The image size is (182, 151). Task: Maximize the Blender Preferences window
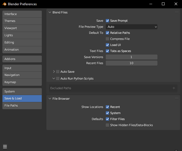tap(163, 4)
